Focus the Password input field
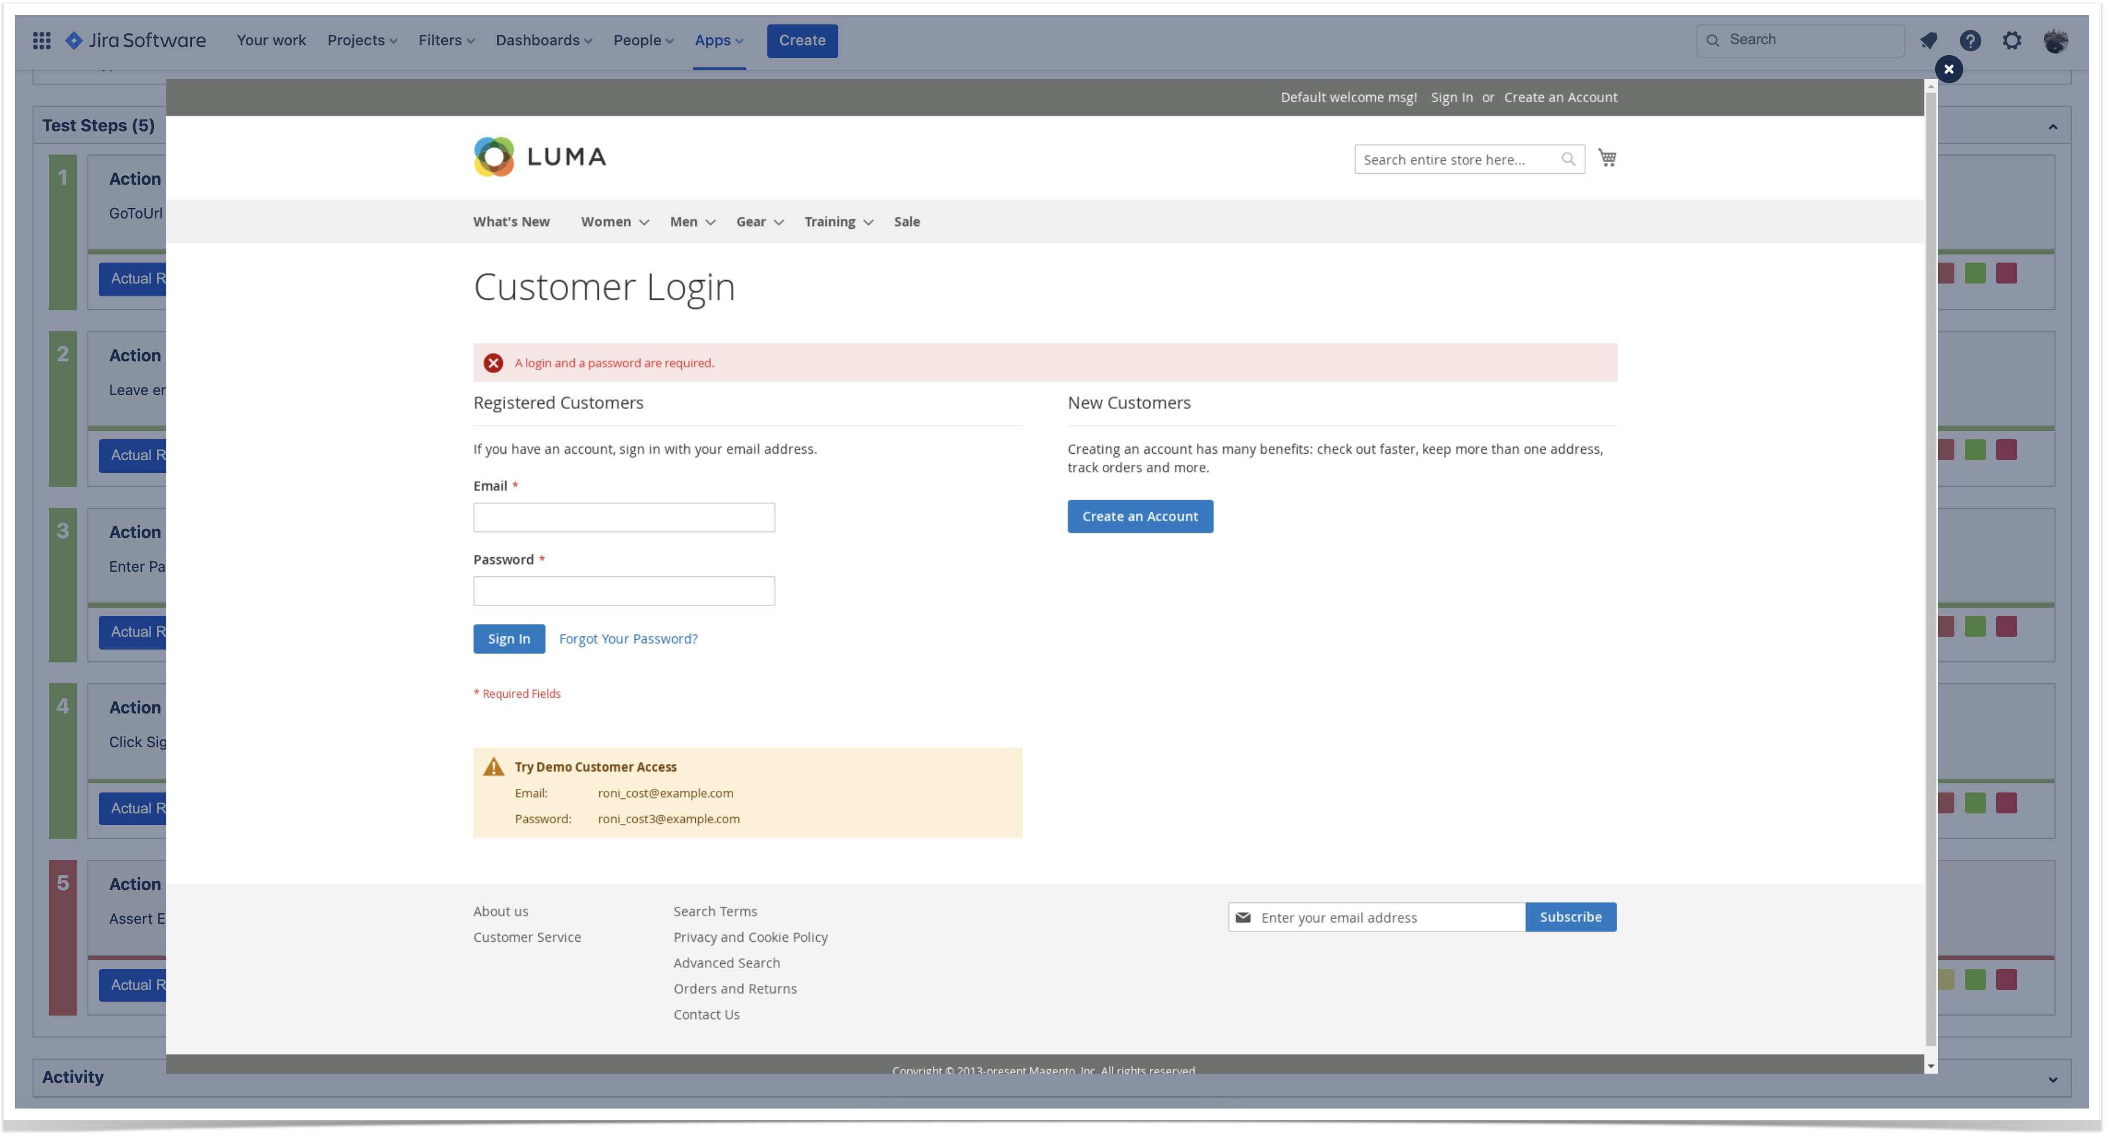This screenshot has height=1137, width=2109. pyautogui.click(x=623, y=591)
